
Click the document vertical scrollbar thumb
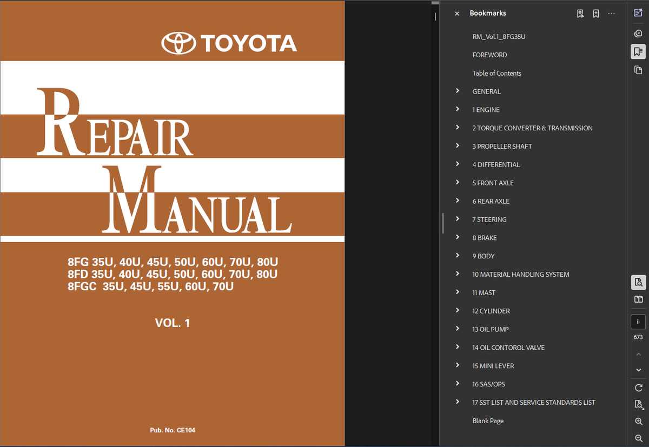click(x=435, y=3)
